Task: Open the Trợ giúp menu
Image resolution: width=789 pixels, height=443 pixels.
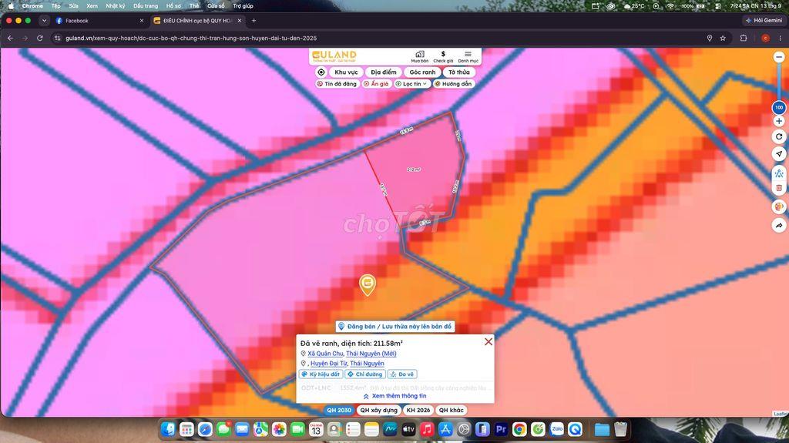Action: point(243,6)
